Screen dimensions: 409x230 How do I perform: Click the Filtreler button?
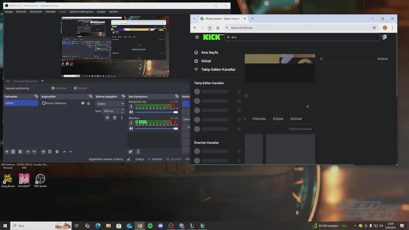[81, 88]
